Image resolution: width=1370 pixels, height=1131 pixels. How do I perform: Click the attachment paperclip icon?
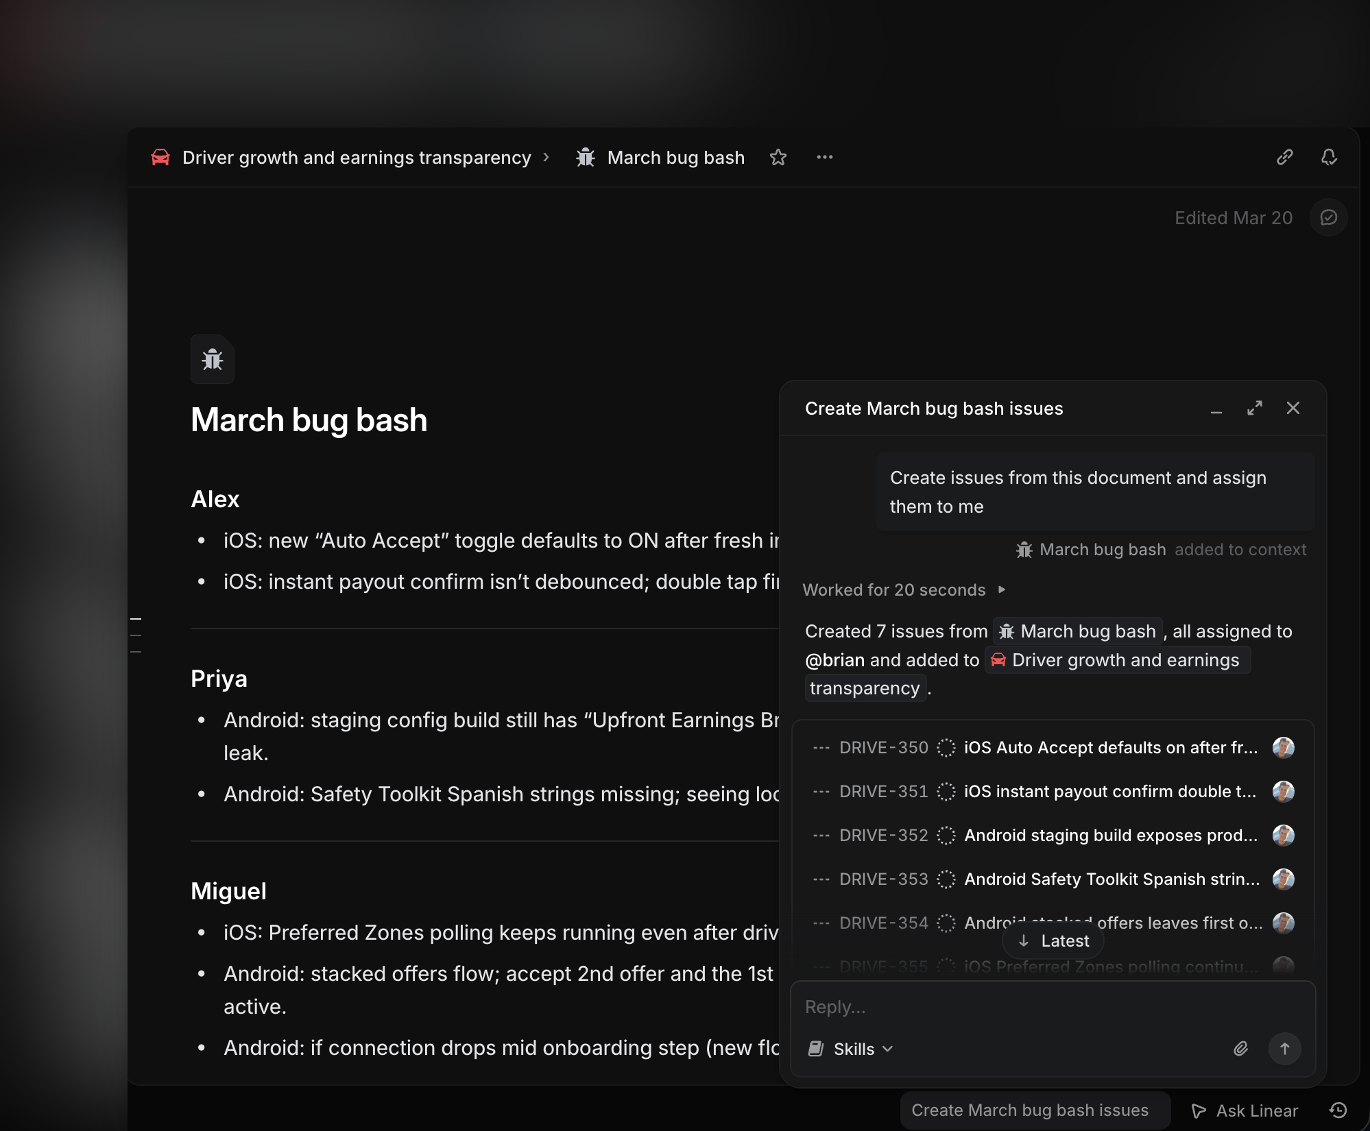[1240, 1048]
